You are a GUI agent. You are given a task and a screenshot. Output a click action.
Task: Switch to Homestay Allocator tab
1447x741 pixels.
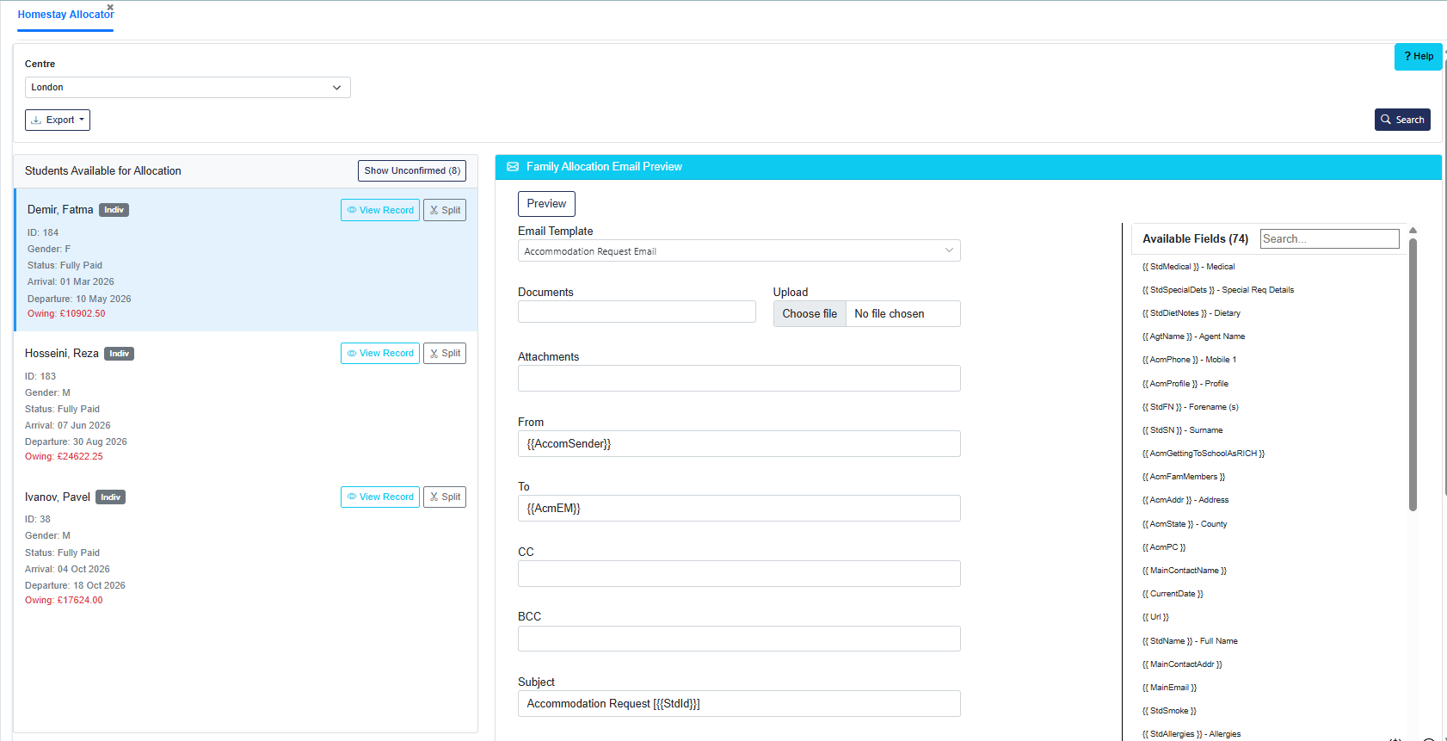[x=65, y=15]
